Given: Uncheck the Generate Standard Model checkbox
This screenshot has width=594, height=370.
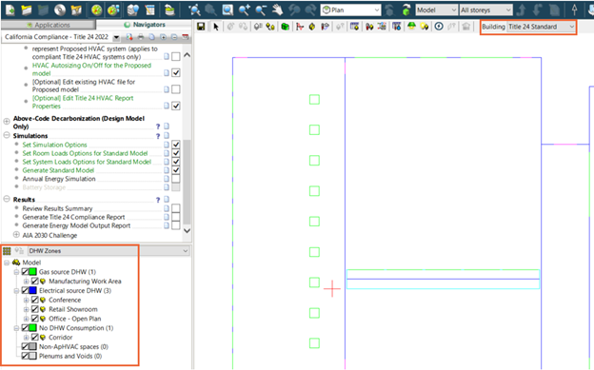Looking at the screenshot, I should [176, 170].
